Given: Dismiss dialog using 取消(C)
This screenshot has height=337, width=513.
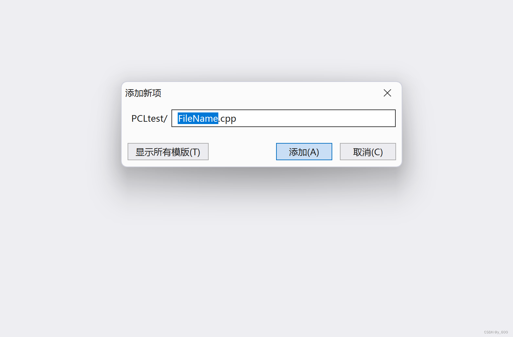Looking at the screenshot, I should point(368,152).
